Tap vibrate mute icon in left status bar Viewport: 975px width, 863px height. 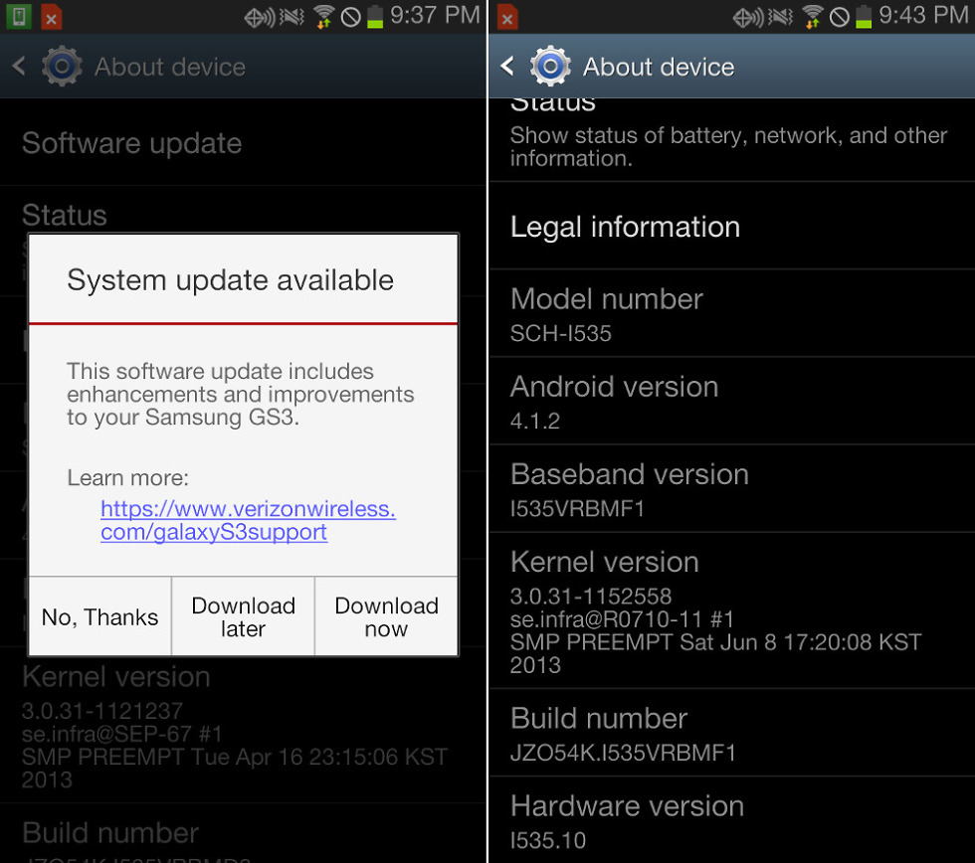[292, 17]
